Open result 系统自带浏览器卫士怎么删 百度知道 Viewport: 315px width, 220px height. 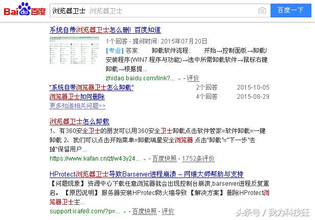click(105, 30)
